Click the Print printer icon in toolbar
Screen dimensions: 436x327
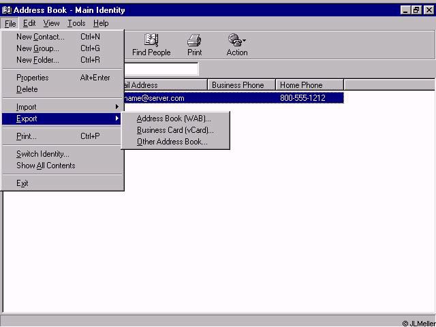tap(194, 41)
